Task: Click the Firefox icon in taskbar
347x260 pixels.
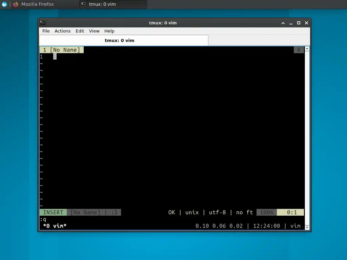Action: point(16,4)
